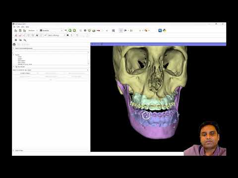Open the Edit menu
This screenshot has height=178, width=238.
click(18, 27)
